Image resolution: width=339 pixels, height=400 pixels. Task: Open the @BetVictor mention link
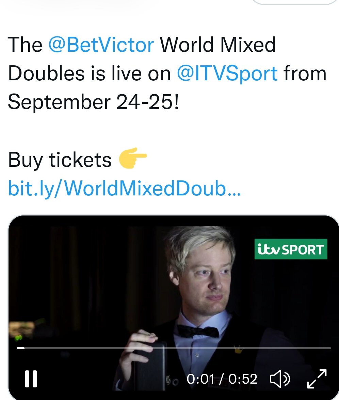click(101, 45)
